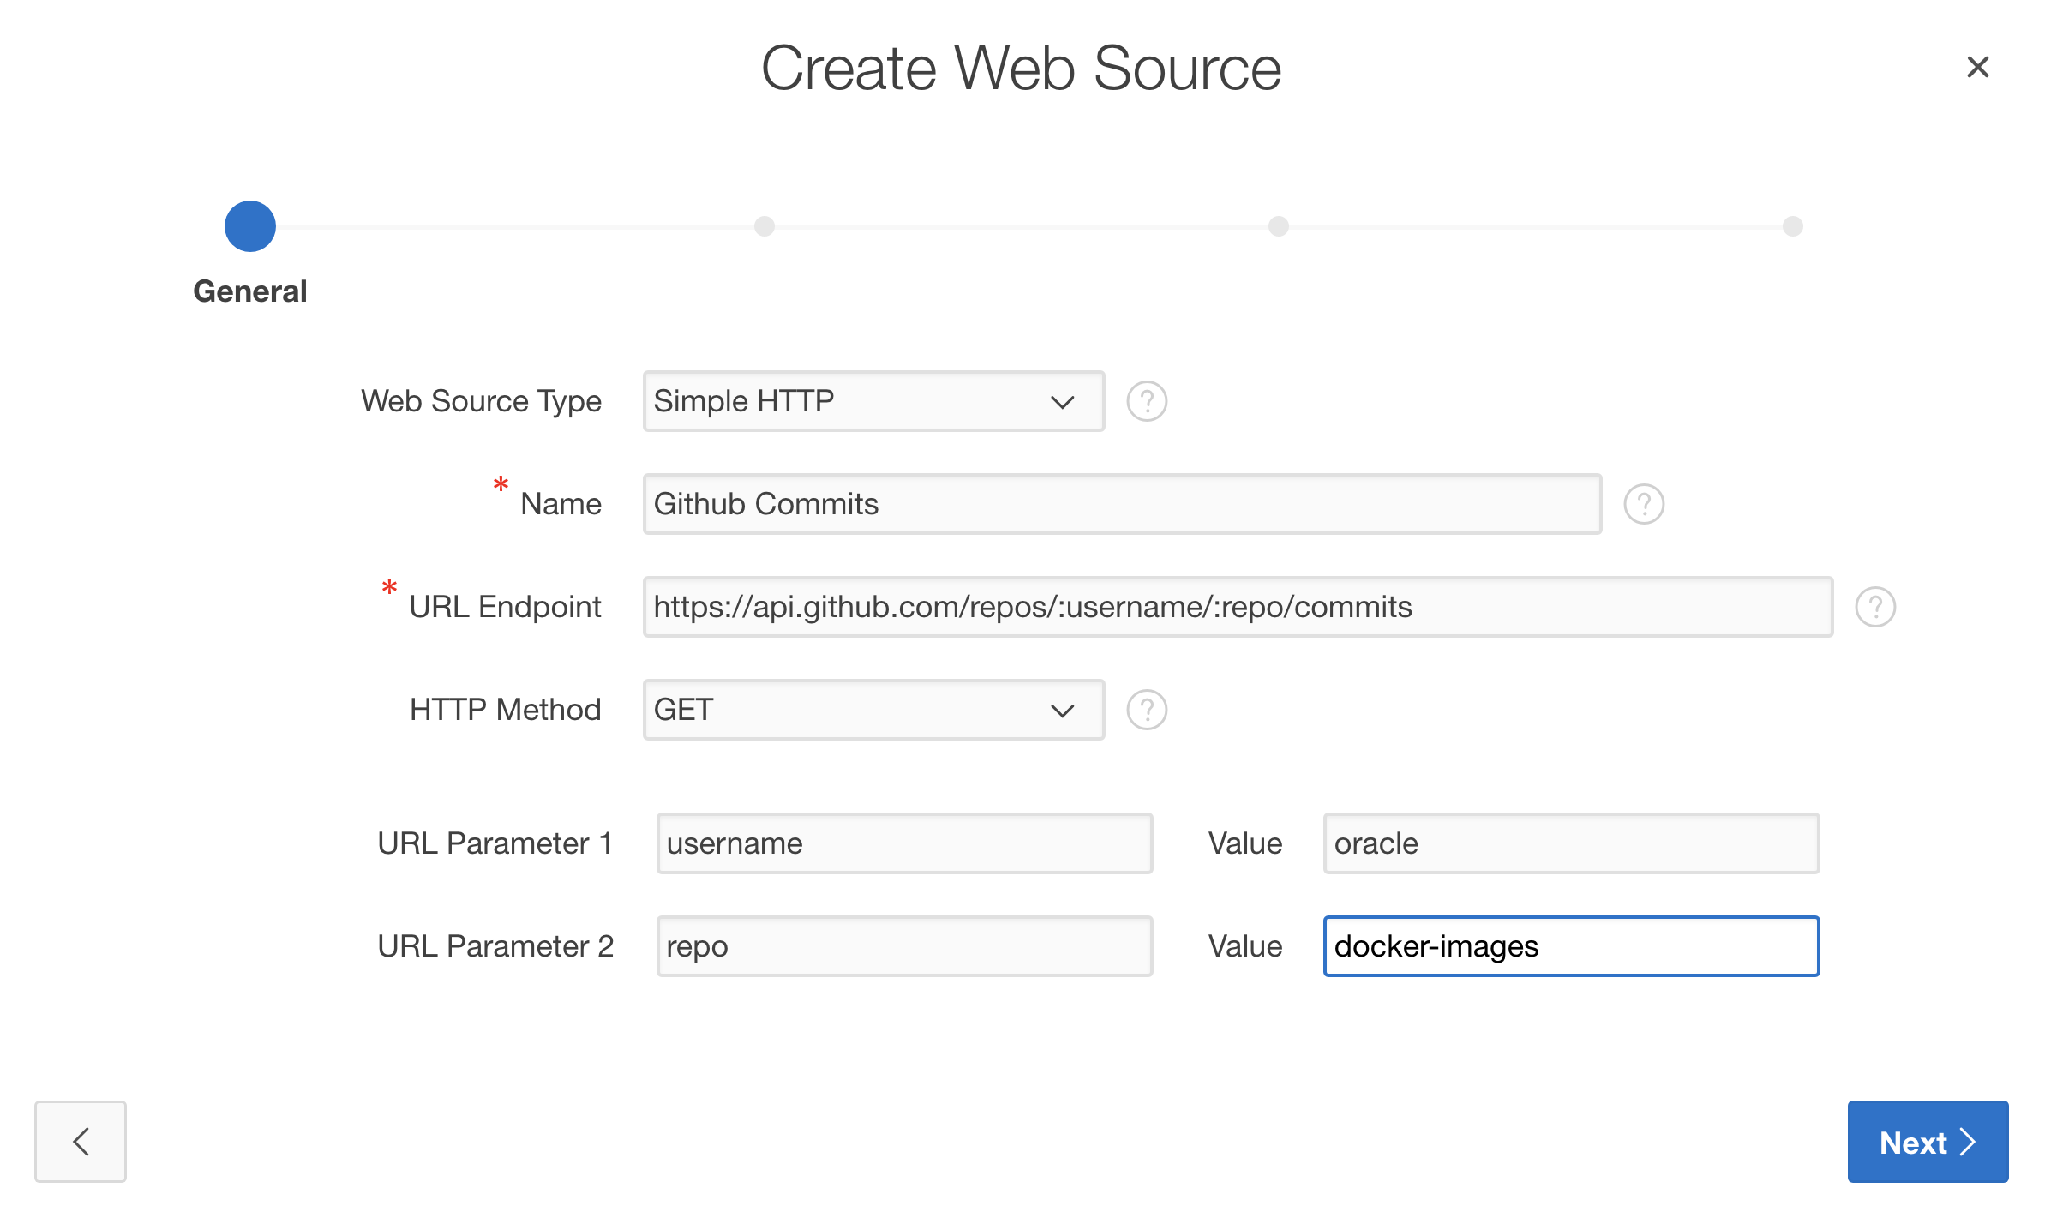Screen dimensions: 2045x1212
Task: Focus the URL Endpoint text field
Action: click(x=1237, y=607)
